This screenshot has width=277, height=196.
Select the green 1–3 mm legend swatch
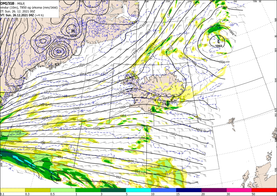[x=88, y=190]
